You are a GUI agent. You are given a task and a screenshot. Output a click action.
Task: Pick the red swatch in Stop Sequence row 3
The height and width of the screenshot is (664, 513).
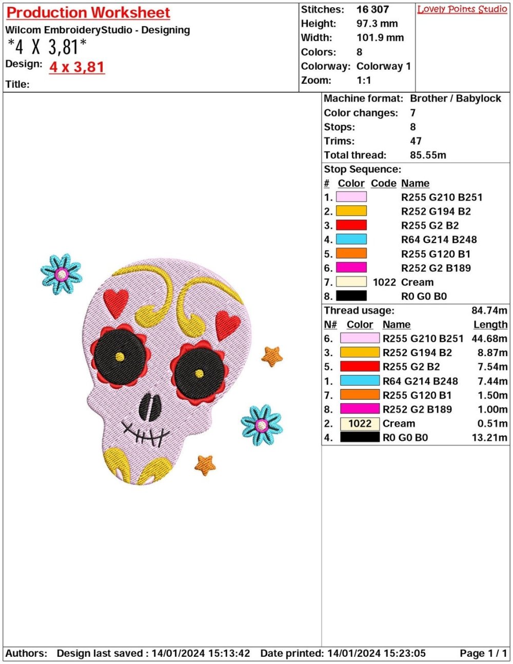[x=351, y=225]
